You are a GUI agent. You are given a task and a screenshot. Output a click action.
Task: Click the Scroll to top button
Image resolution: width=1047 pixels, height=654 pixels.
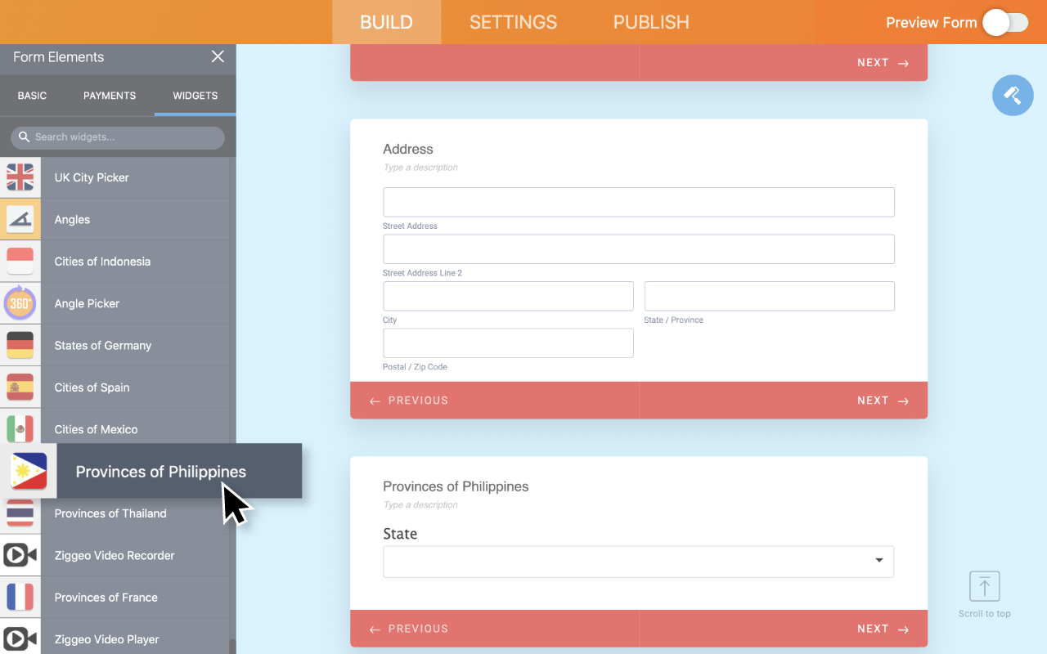tap(984, 594)
